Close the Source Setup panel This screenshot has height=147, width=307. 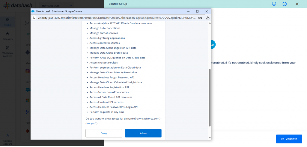(297, 4)
